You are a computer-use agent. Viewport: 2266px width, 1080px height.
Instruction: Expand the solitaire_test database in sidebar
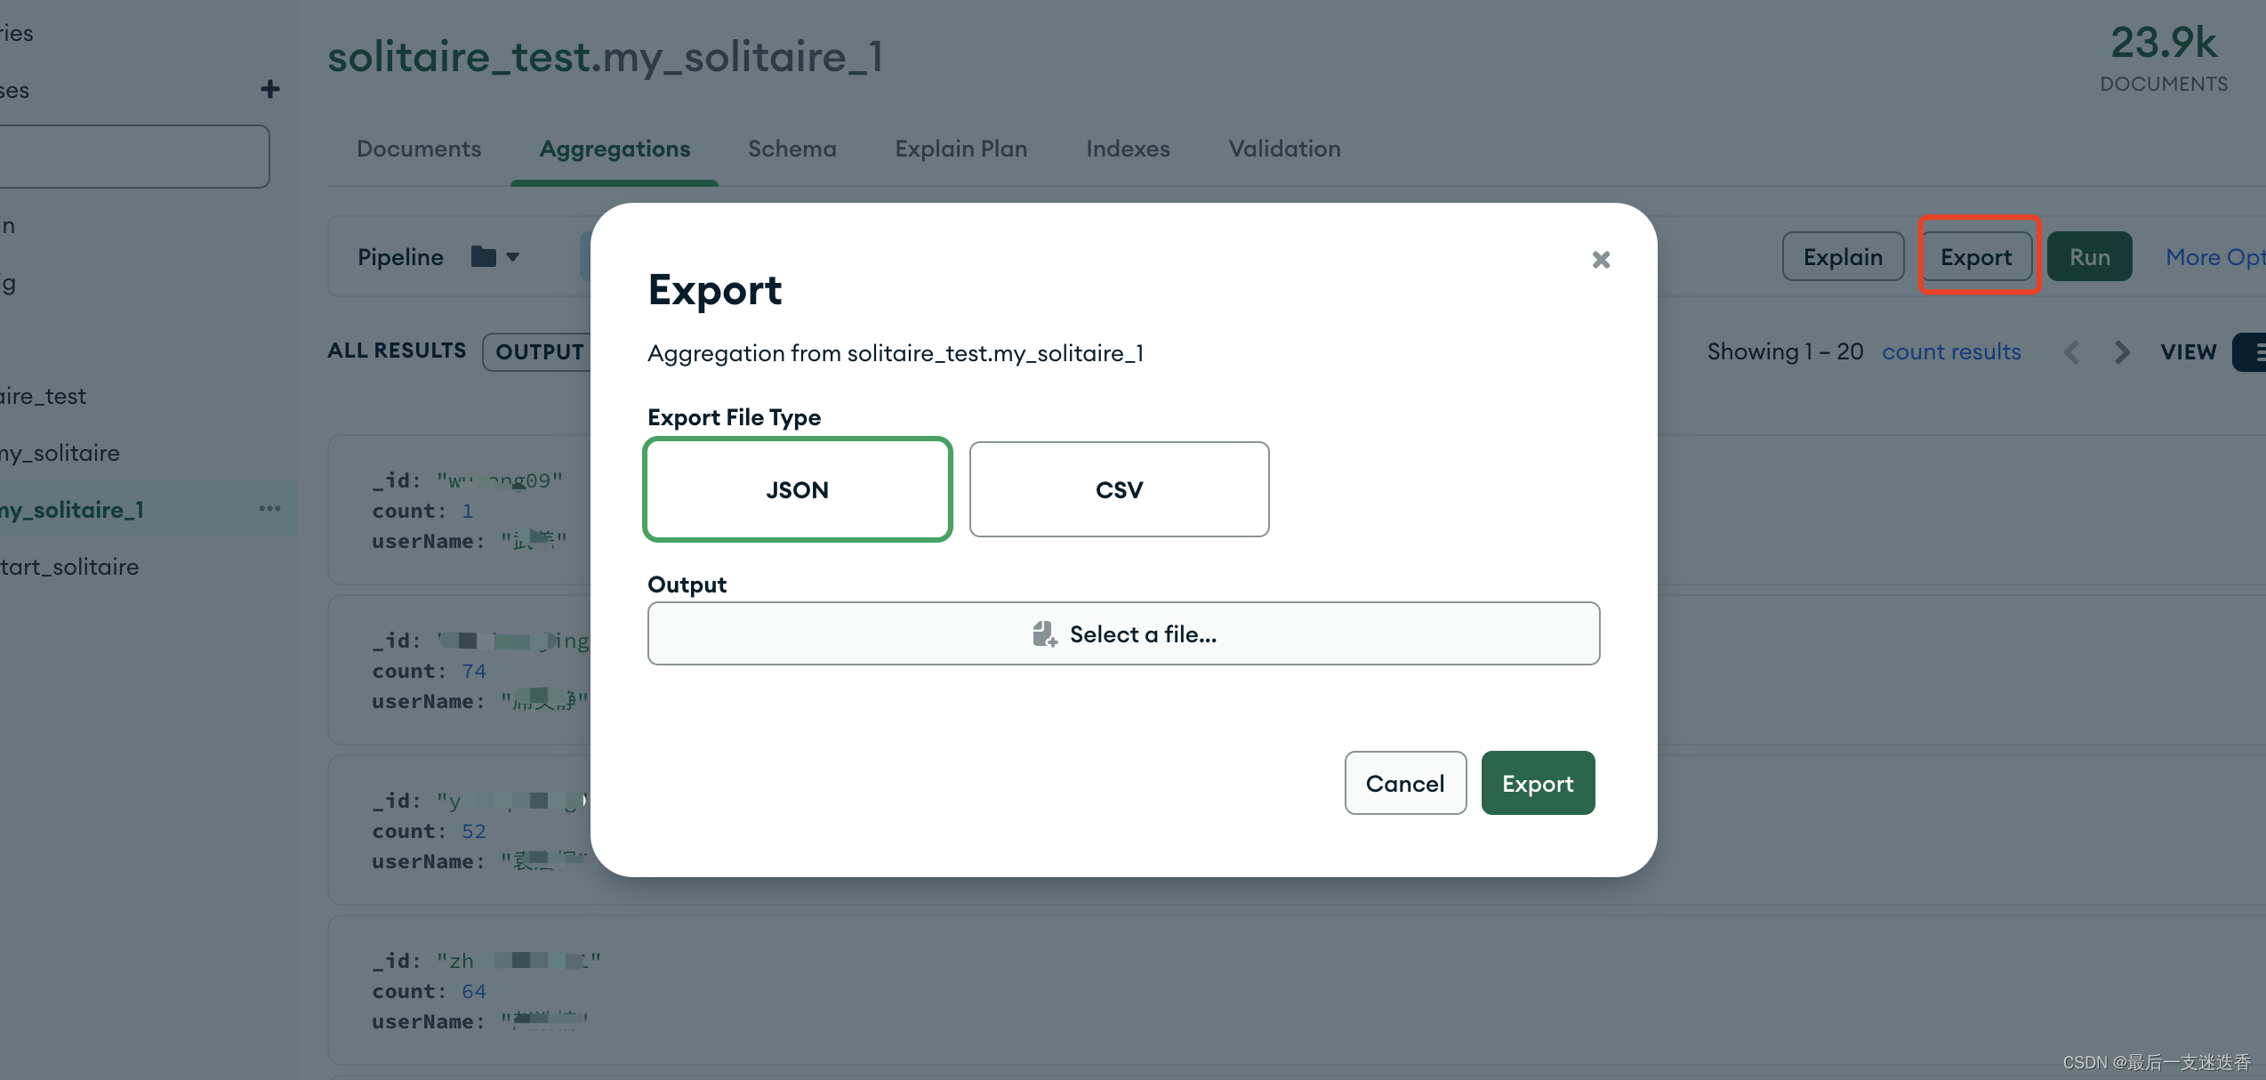(x=43, y=396)
